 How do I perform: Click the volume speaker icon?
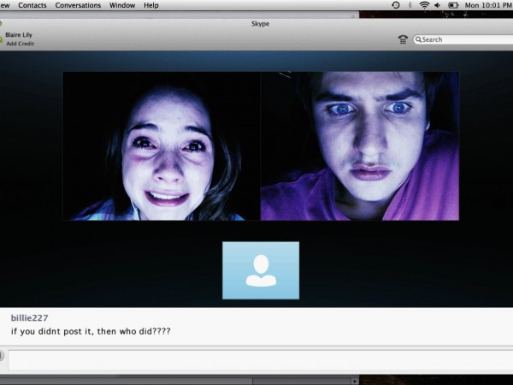click(x=438, y=5)
